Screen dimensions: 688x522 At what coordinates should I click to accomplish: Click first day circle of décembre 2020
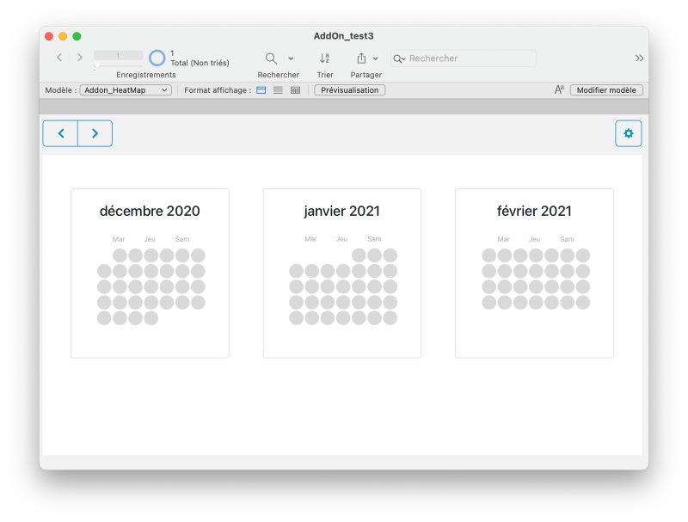point(120,255)
